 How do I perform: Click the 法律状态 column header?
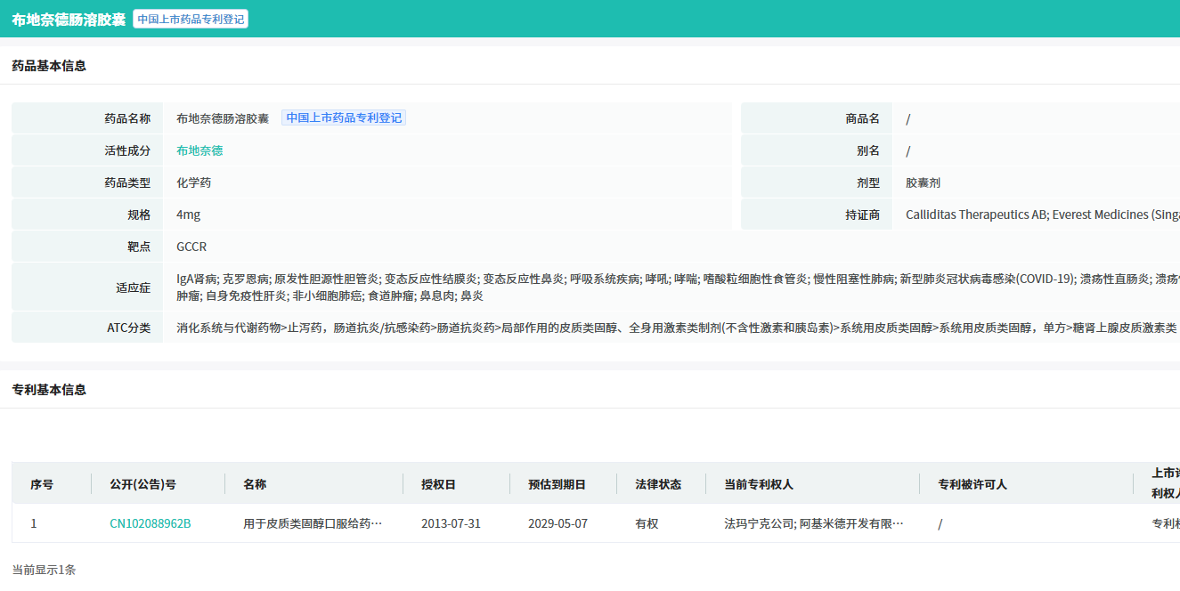pyautogui.click(x=658, y=484)
